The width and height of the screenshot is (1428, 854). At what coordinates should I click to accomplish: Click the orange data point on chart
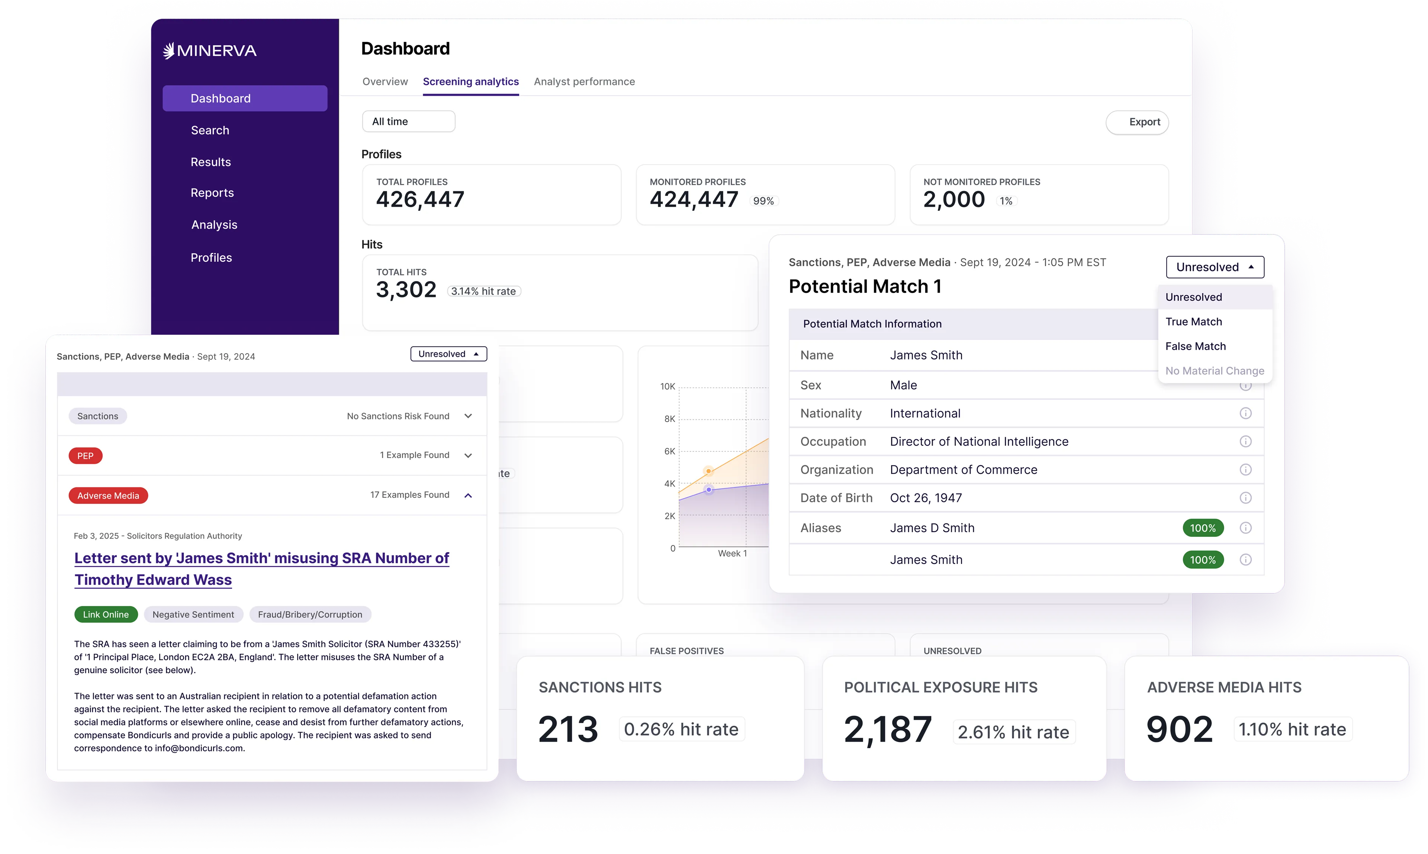point(708,471)
